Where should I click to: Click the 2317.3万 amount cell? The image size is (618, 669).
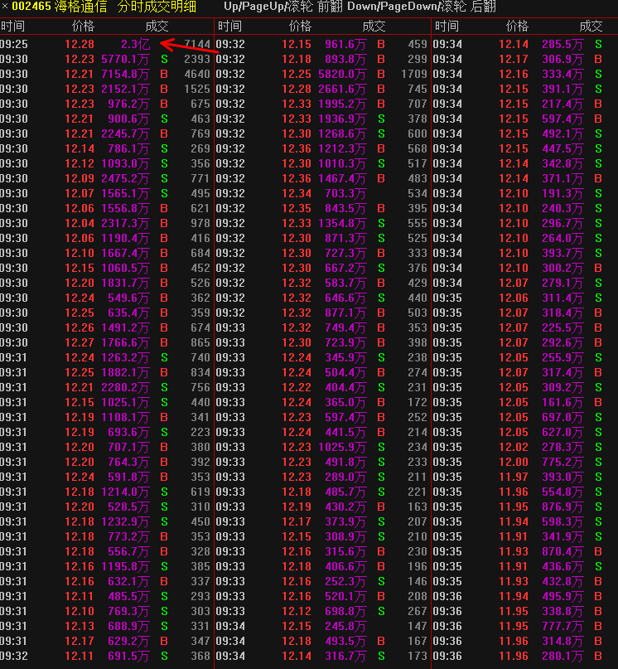(125, 224)
